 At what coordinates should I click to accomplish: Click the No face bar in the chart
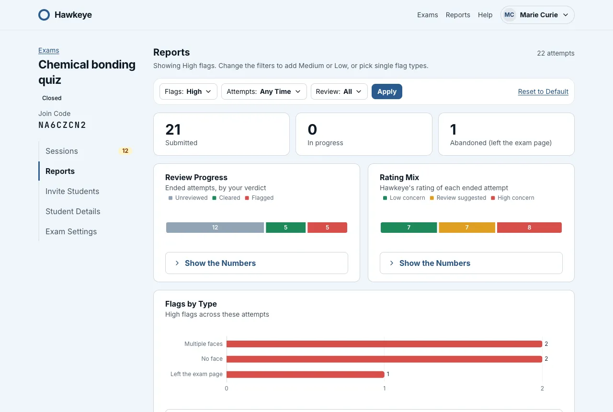coord(384,359)
